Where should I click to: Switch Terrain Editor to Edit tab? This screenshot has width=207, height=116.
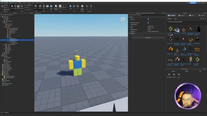tap(200, 71)
